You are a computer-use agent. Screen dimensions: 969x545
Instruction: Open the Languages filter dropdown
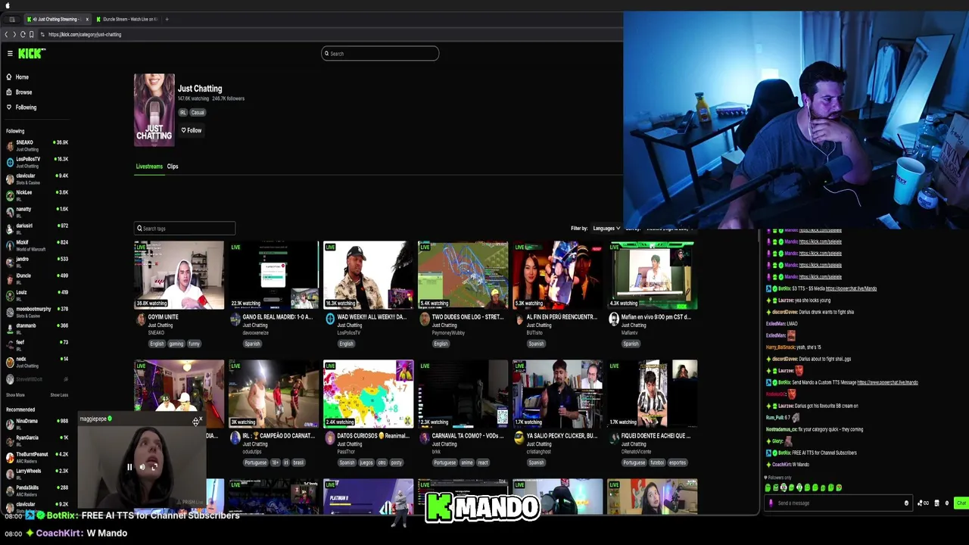606,229
